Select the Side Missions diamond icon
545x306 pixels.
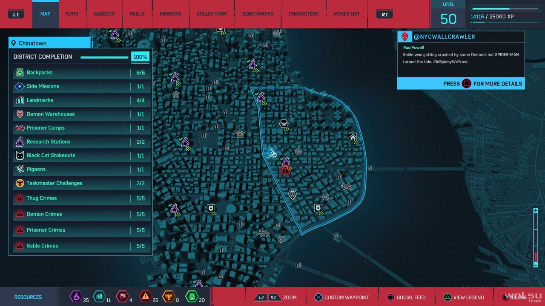pos(20,87)
